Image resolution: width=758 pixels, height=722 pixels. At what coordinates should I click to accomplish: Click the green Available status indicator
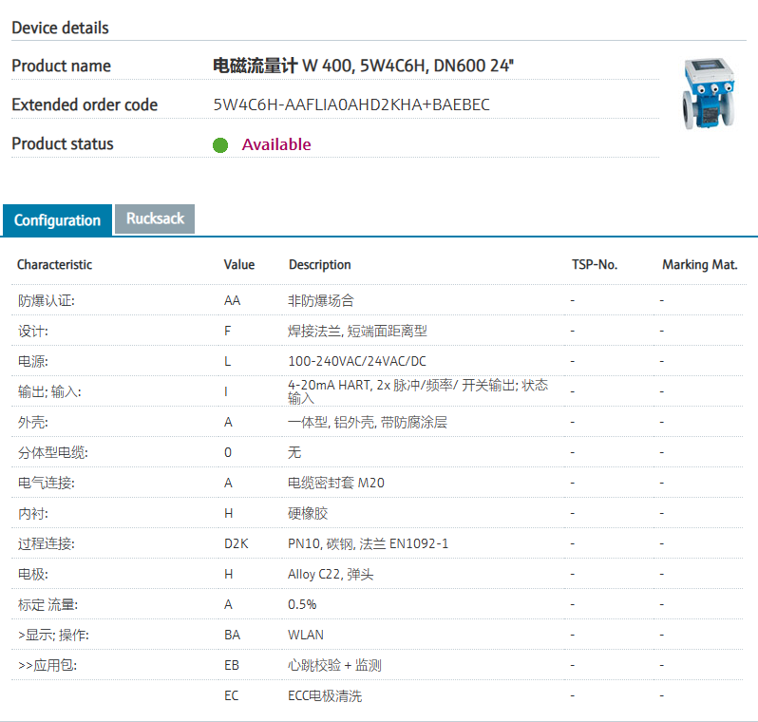(220, 145)
